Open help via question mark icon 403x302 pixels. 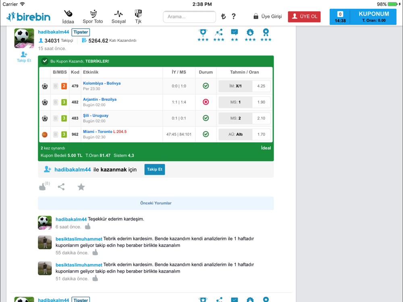point(234,17)
